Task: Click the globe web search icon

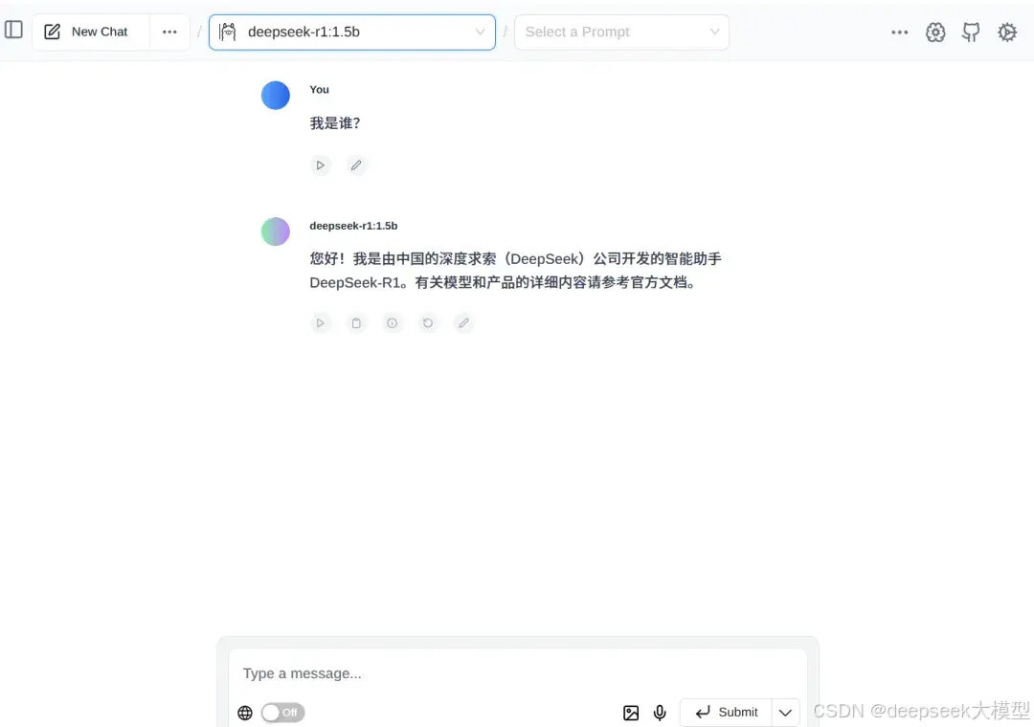Action: [x=245, y=713]
